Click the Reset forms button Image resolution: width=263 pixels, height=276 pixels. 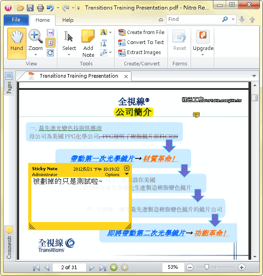(179, 40)
